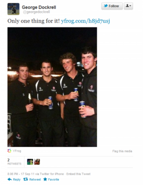
Task: Open the George Dockrell profile name
Action: point(39,7)
